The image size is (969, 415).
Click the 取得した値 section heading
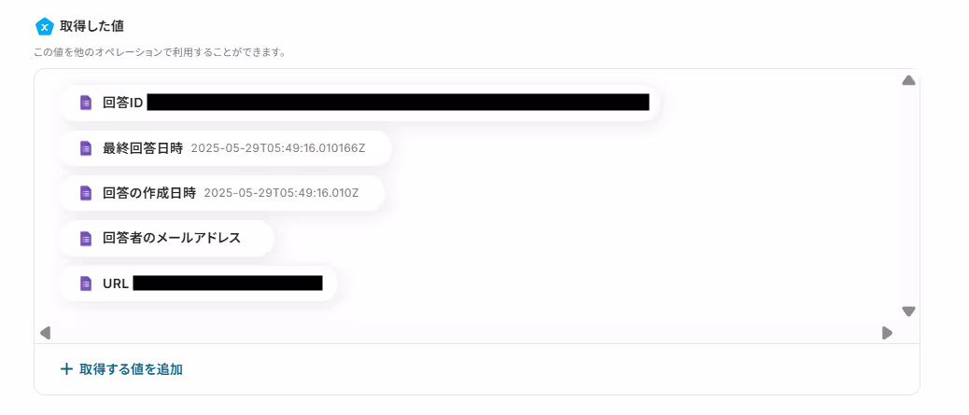click(x=92, y=26)
